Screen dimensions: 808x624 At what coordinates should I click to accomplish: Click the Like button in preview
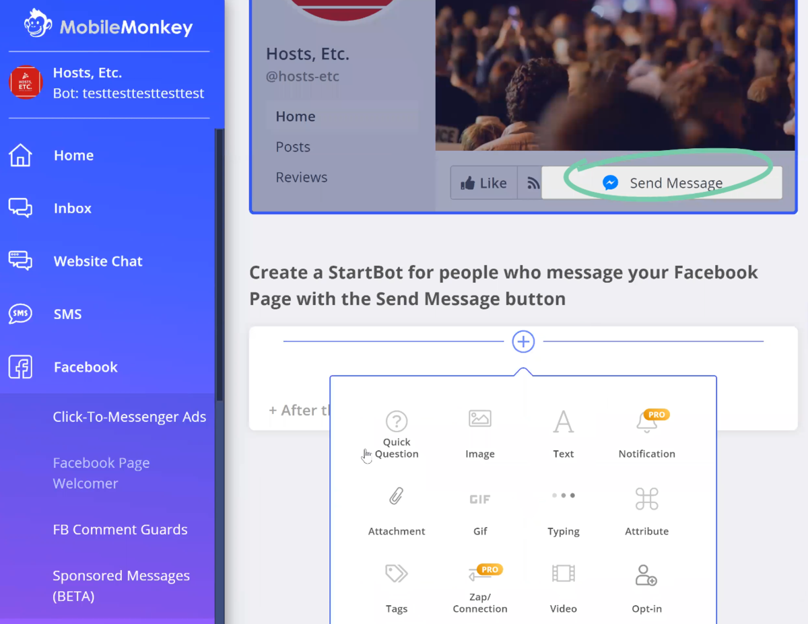click(483, 183)
